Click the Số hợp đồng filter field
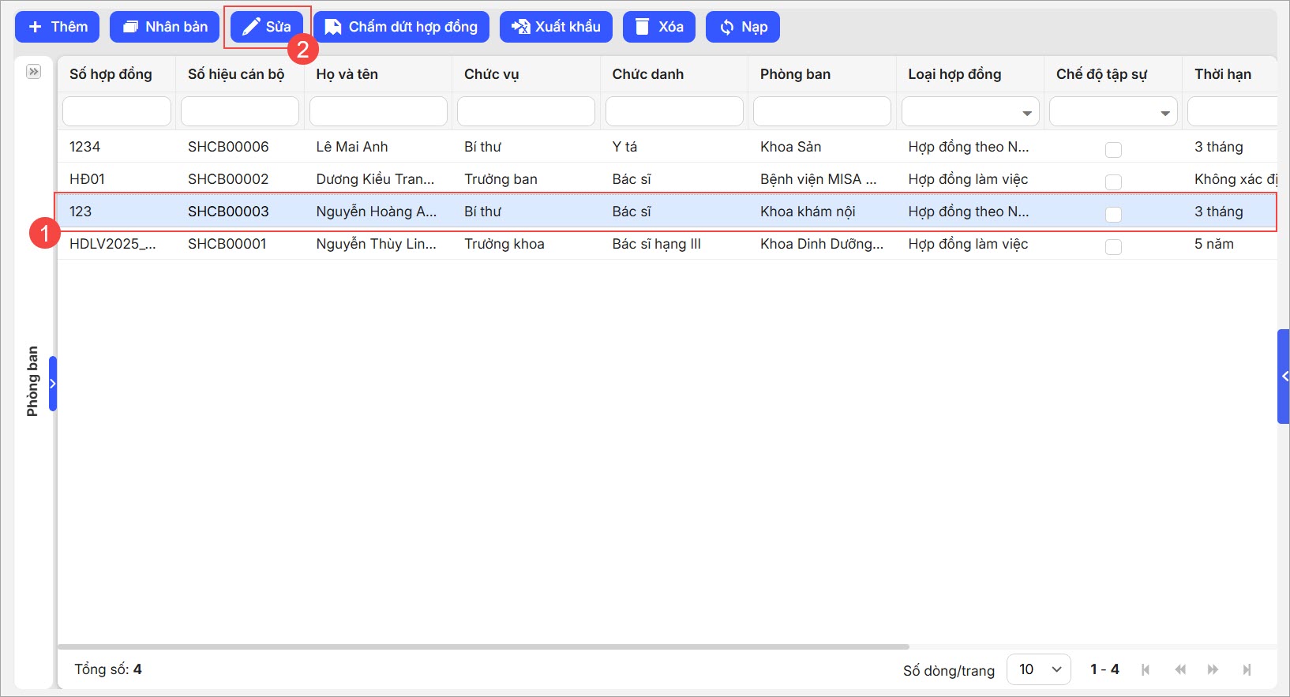The height and width of the screenshot is (697, 1290). point(117,111)
